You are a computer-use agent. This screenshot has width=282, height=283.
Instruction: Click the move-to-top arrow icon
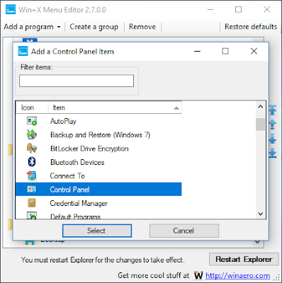[x=273, y=110]
